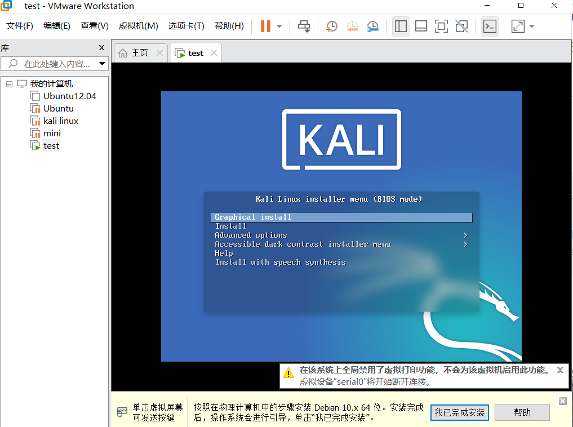
Task: Select the kali linux virtual machine
Action: tap(61, 121)
